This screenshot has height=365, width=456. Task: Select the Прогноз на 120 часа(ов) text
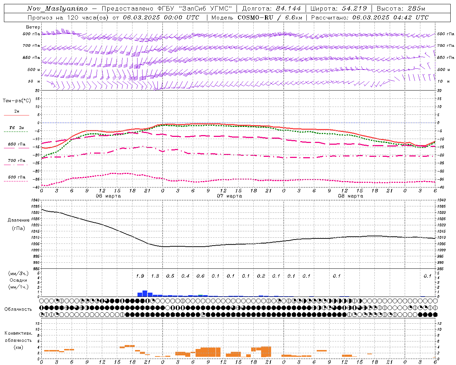[69, 17]
